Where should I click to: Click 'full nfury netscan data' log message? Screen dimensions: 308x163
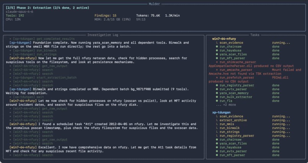(x=96, y=60)
